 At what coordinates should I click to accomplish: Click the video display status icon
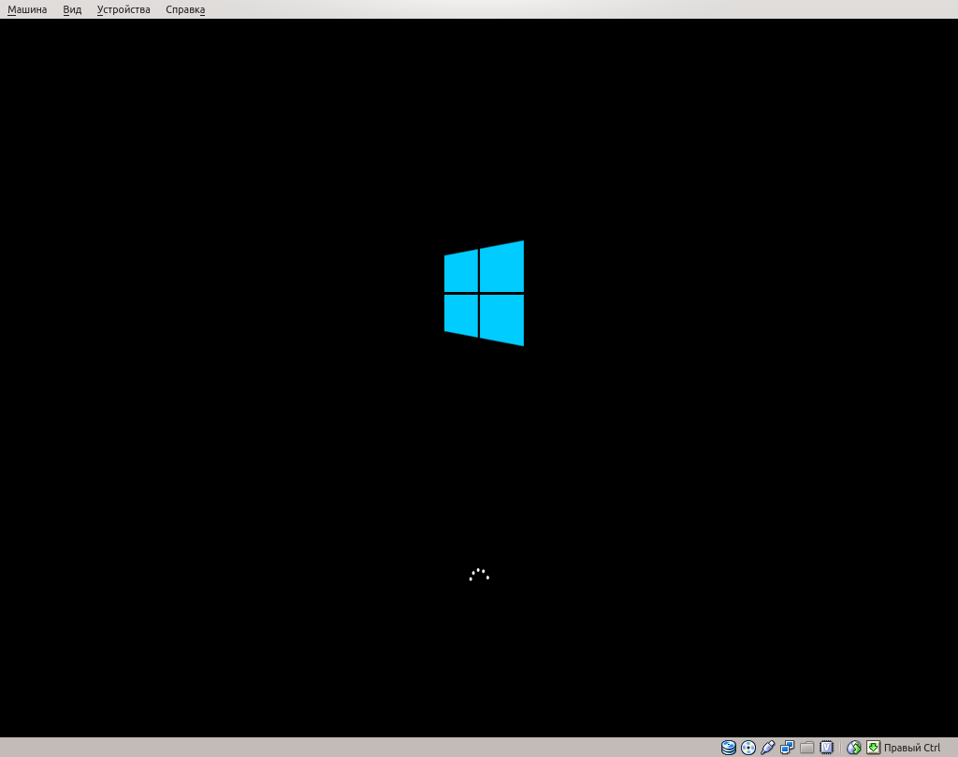(x=787, y=746)
